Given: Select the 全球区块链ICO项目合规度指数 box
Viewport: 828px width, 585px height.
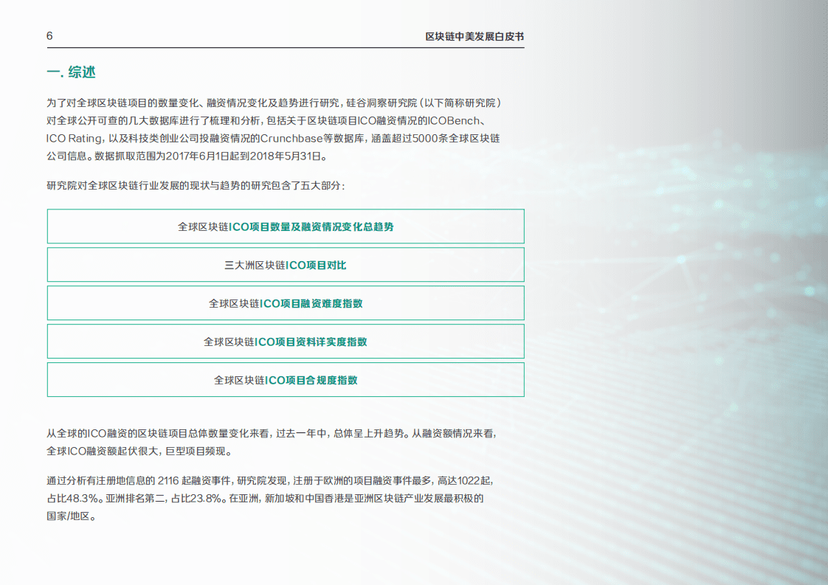Looking at the screenshot, I should (286, 379).
